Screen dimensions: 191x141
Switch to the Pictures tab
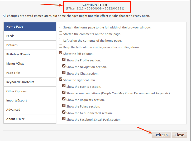[30, 45]
